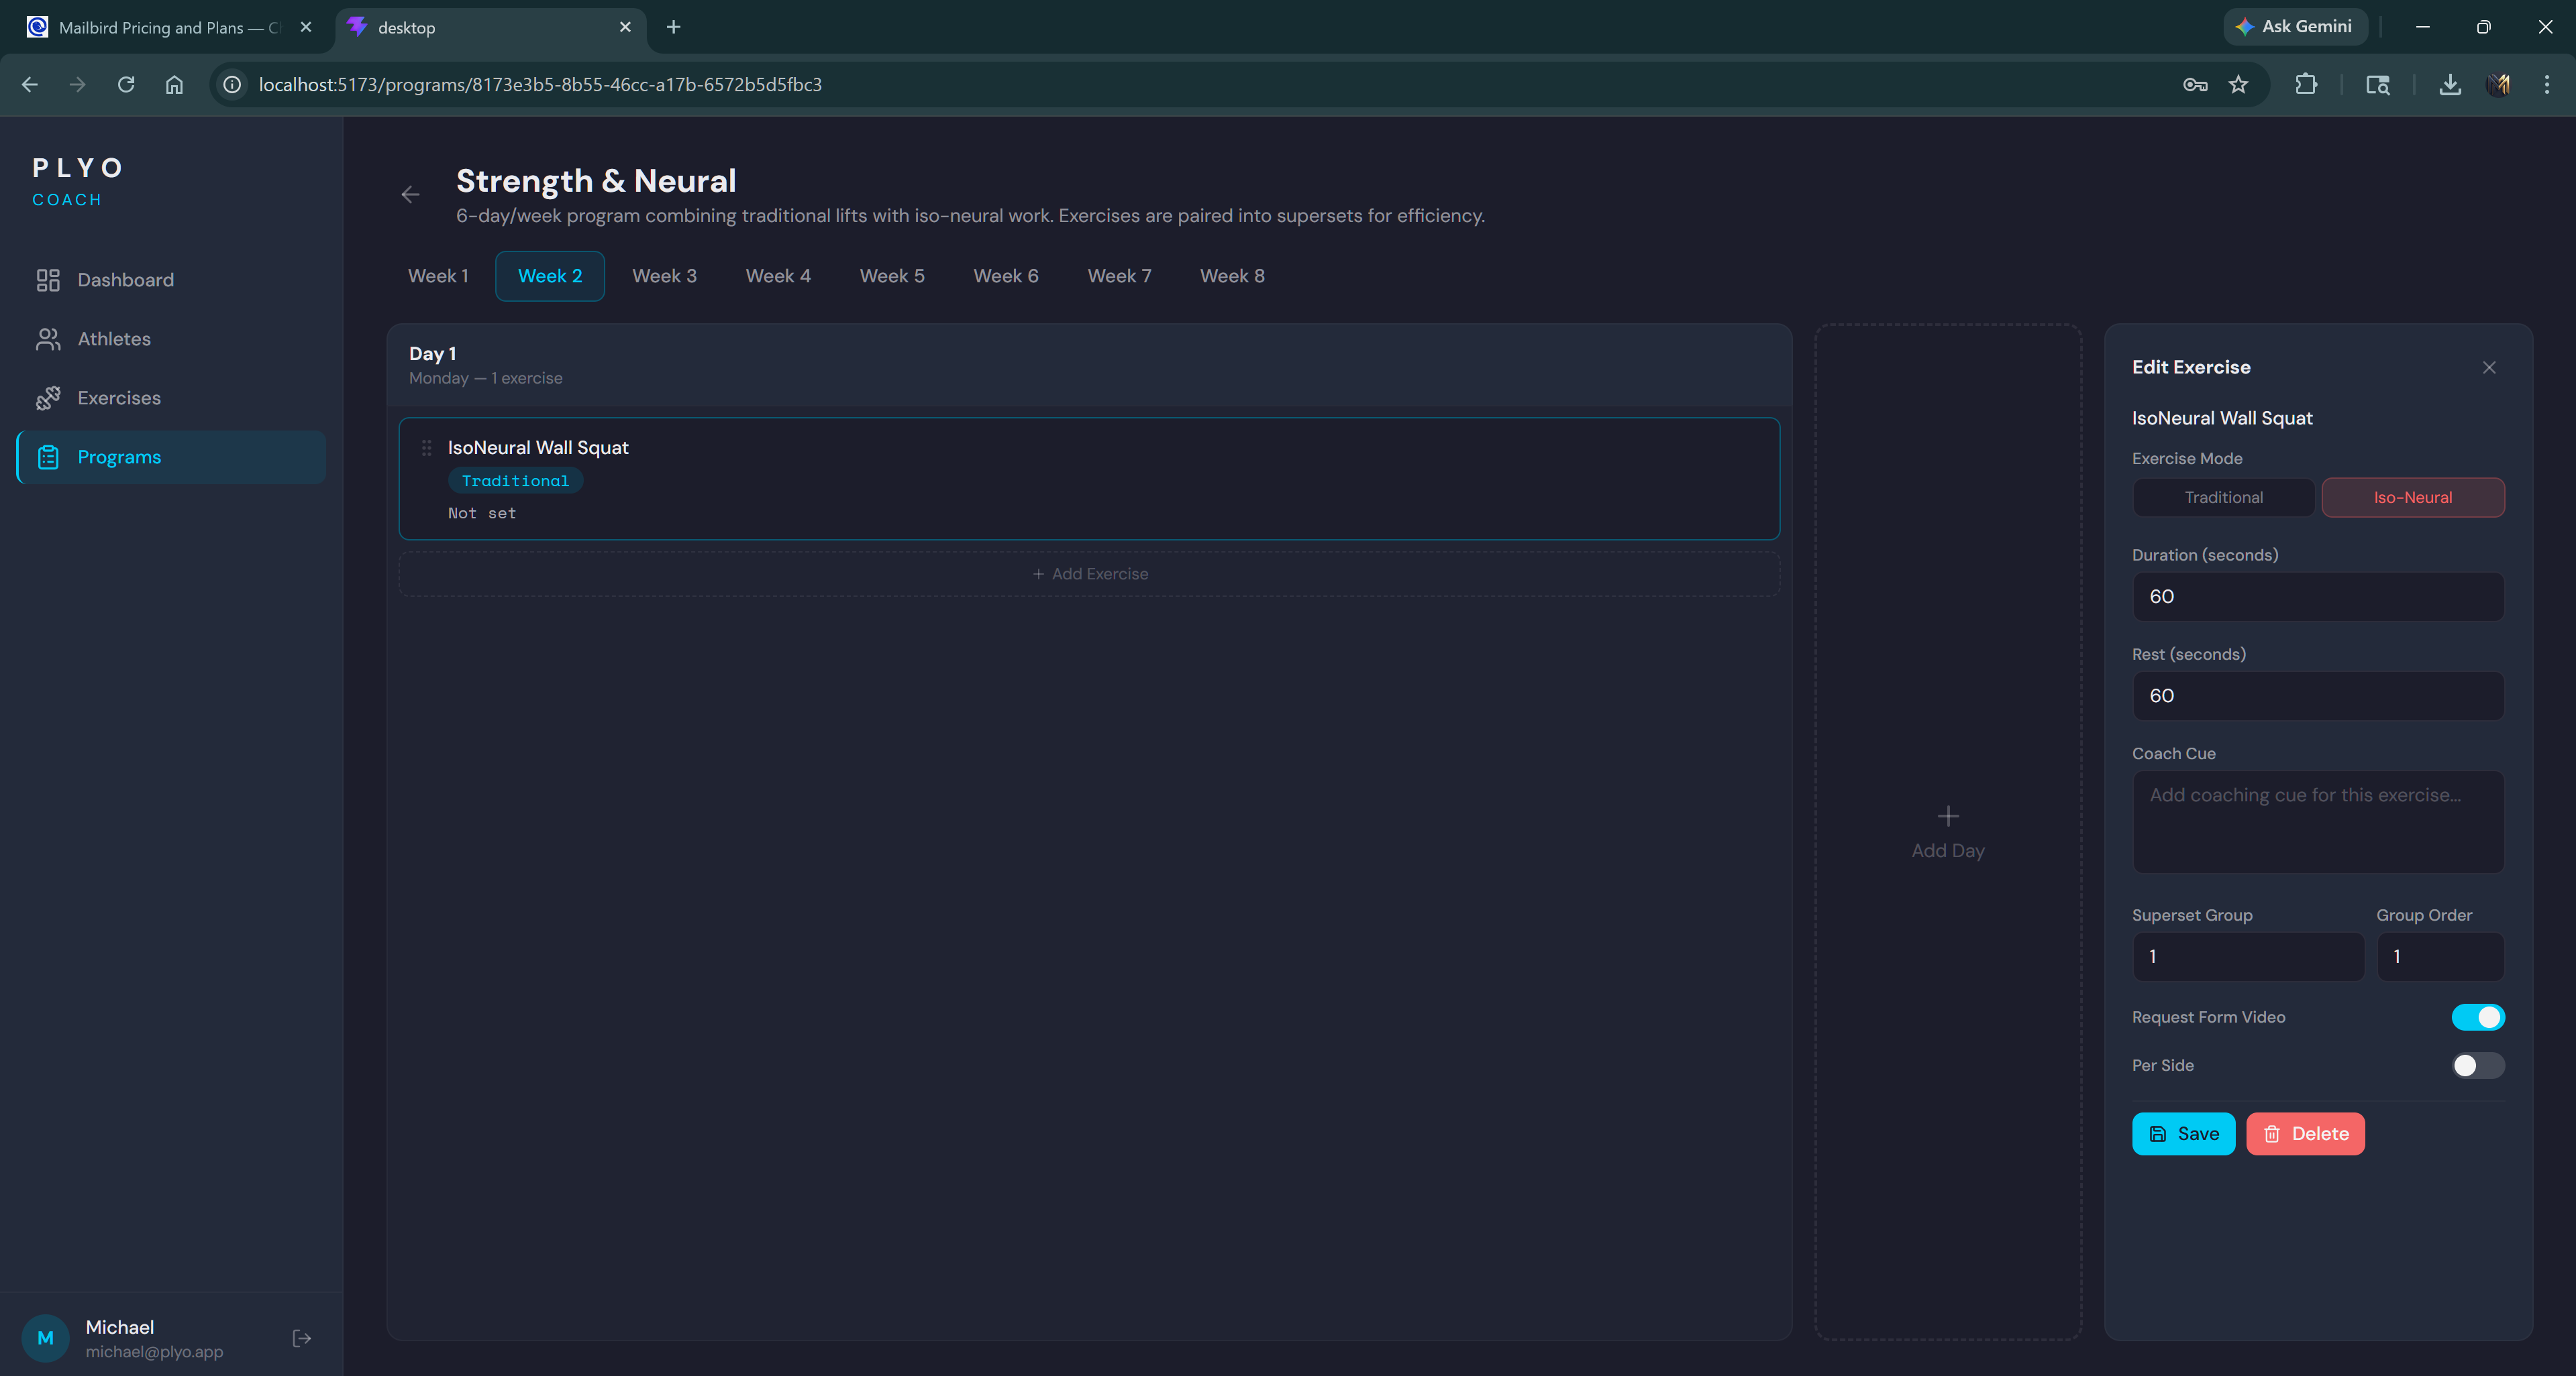Select Traditional exercise mode
Screen dimensions: 2576x1376
pos(2223,498)
